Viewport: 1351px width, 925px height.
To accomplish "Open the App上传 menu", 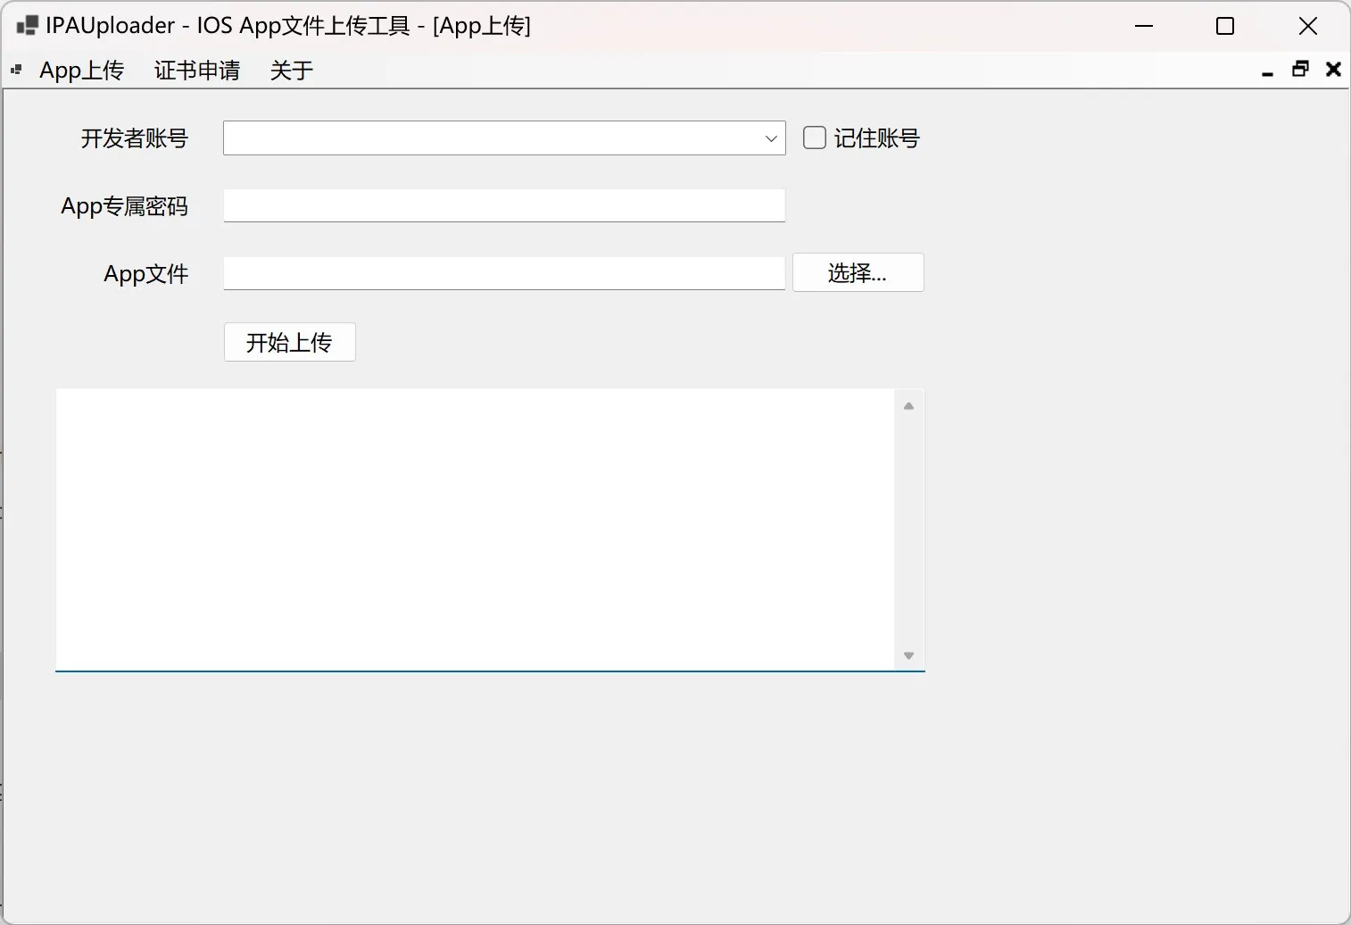I will pos(81,71).
